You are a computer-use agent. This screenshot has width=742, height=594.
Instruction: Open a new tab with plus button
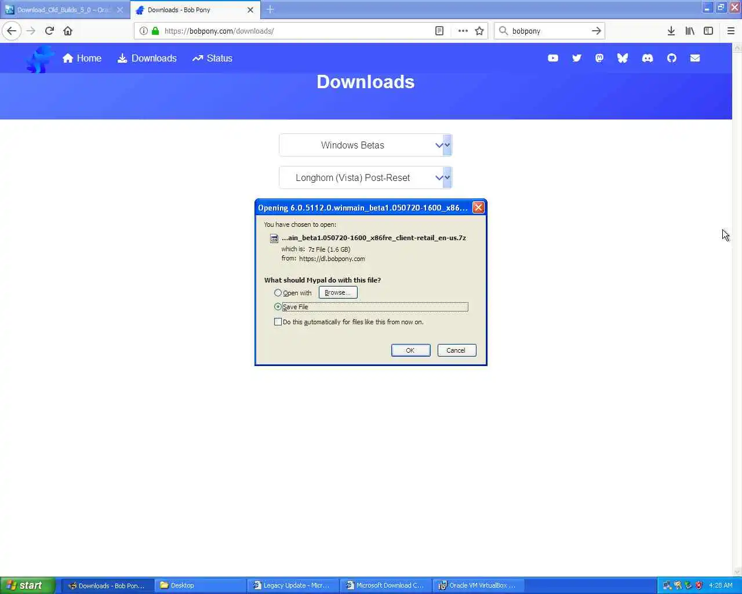click(x=270, y=10)
